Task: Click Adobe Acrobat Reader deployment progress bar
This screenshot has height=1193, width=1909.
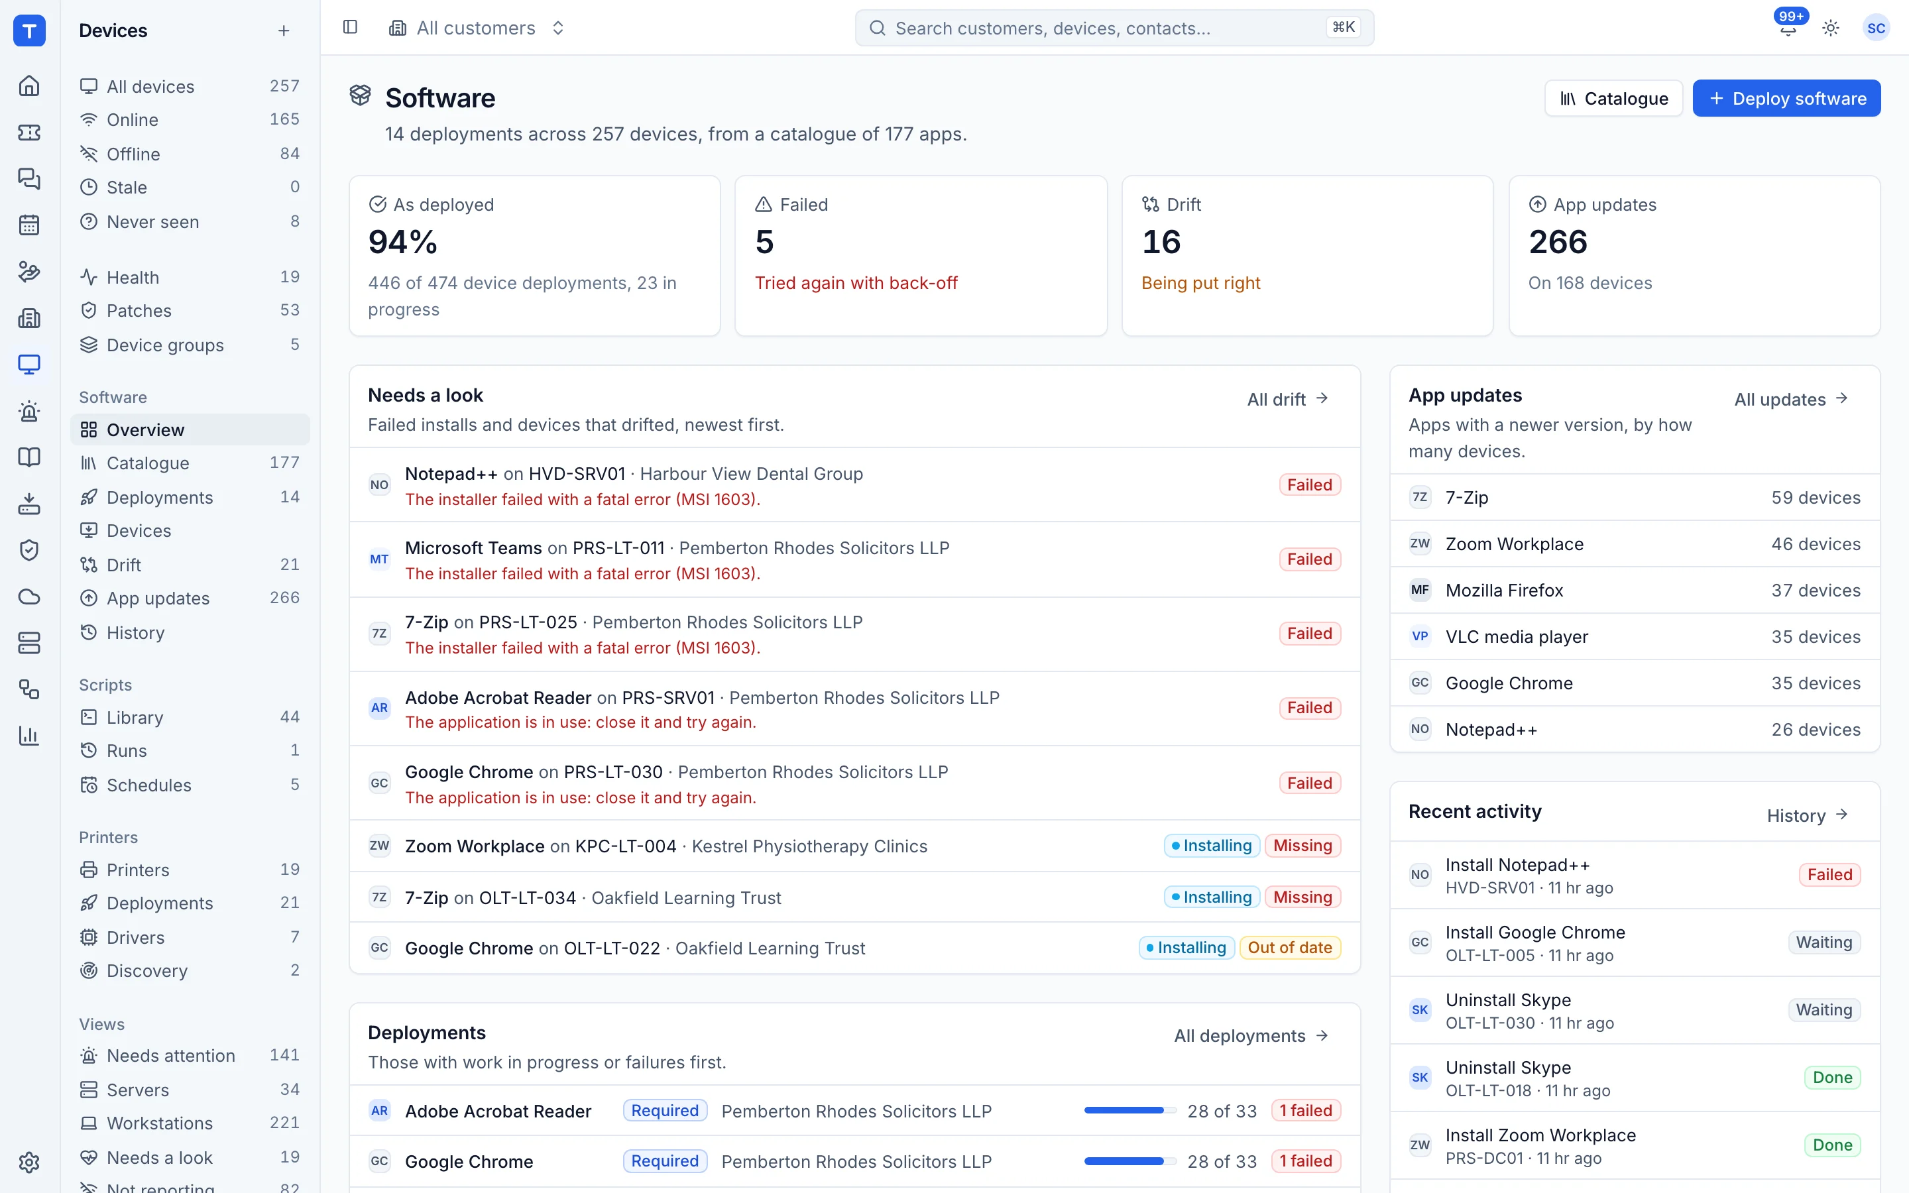Action: (1129, 1110)
